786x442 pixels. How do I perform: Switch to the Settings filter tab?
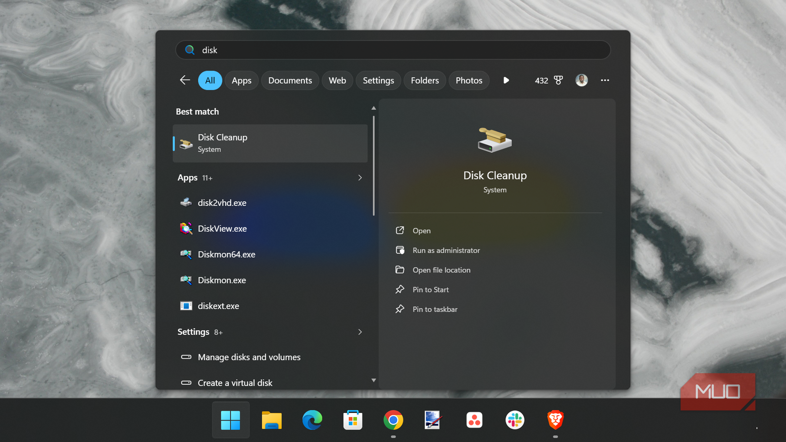(x=378, y=80)
